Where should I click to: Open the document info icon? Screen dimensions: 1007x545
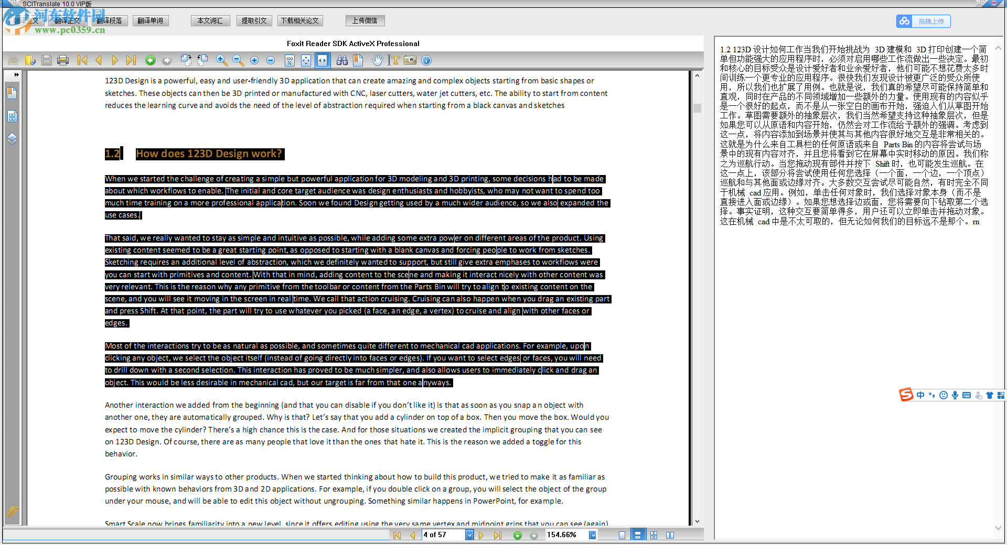[426, 61]
